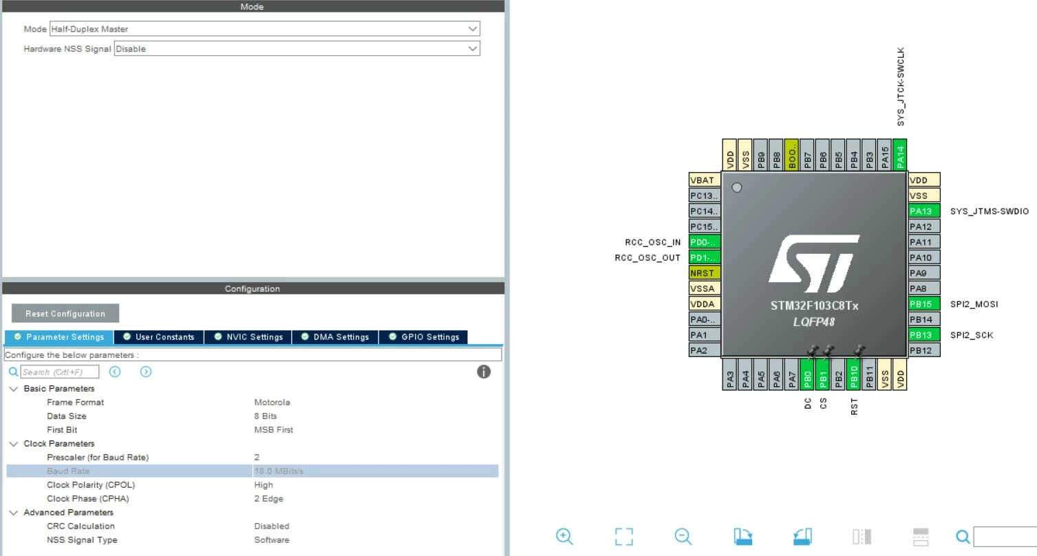
Task: Click the Reset Configuration button
Action: click(x=65, y=313)
